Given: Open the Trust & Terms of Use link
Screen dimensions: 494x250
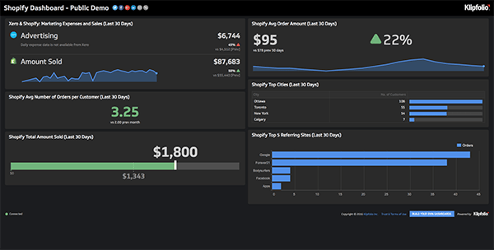Looking at the screenshot, I should click(x=394, y=214).
